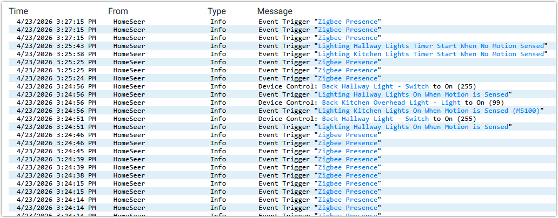Open Back Hallway Light - Switch link at 3:24:51
Image resolution: width=558 pixels, height=218 pixels.
pyautogui.click(x=375, y=119)
